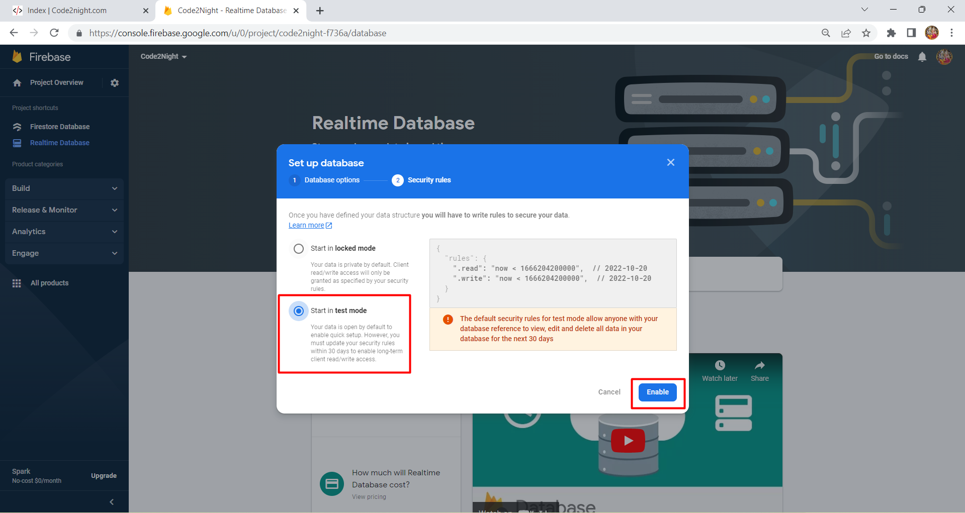Click Project Overview label
Screen dimensions: 965x513
coord(57,82)
